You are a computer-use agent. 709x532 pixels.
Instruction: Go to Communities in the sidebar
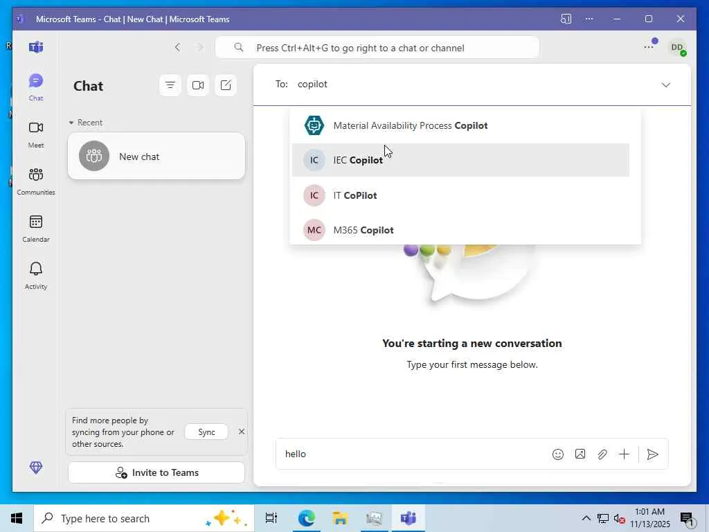[36, 181]
